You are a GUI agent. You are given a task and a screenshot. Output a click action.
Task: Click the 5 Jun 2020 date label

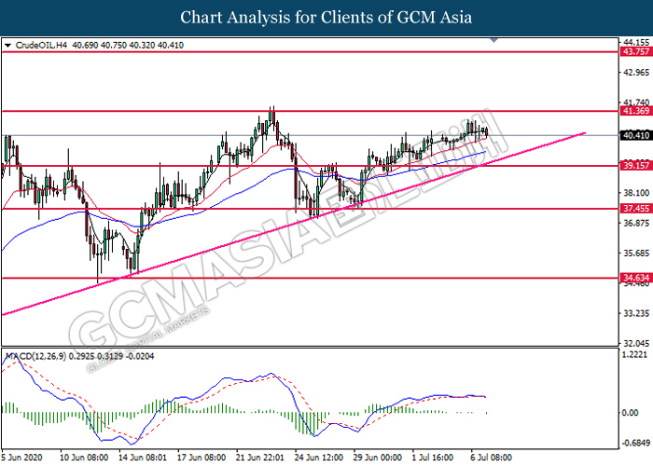21,458
